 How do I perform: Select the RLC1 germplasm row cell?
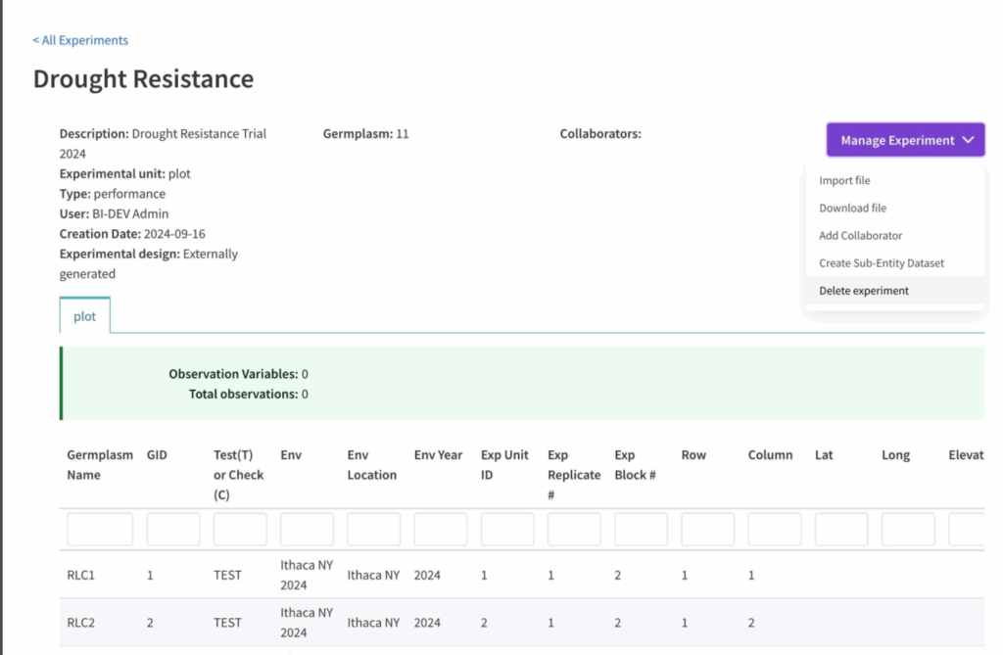coord(80,575)
